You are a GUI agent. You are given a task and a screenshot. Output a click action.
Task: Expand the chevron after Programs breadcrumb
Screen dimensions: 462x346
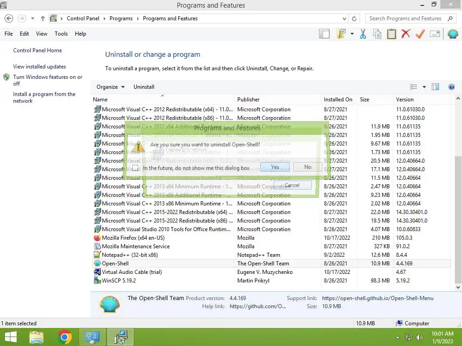point(138,18)
